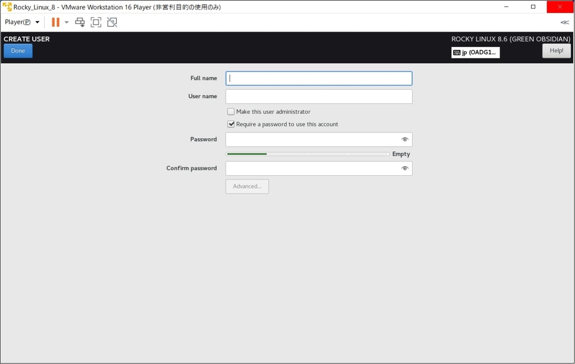This screenshot has width=575, height=364.
Task: Click the keyboard icon on the layout indicator
Action: click(457, 52)
